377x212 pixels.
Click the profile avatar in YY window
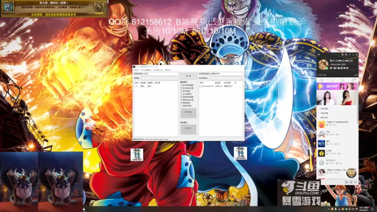tap(323, 65)
